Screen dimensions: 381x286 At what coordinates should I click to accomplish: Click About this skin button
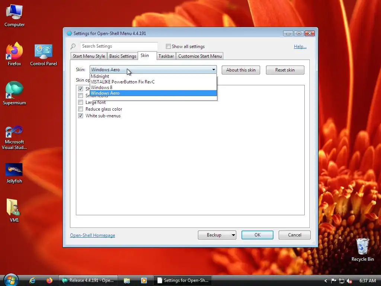(241, 70)
